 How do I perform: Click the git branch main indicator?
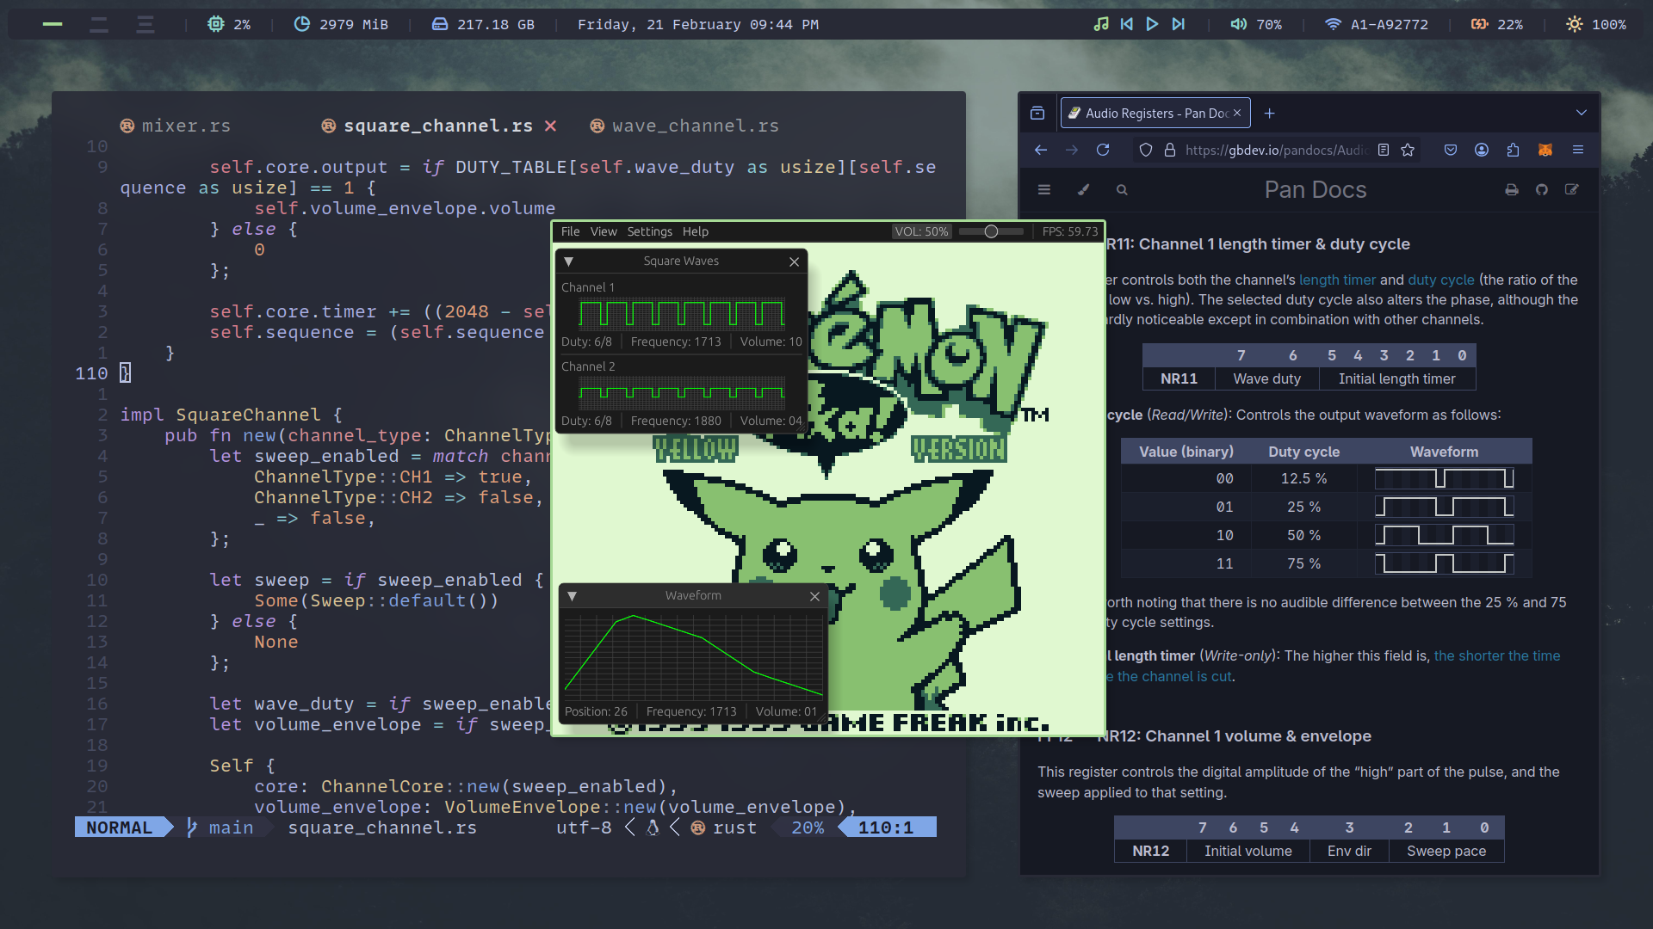220,827
